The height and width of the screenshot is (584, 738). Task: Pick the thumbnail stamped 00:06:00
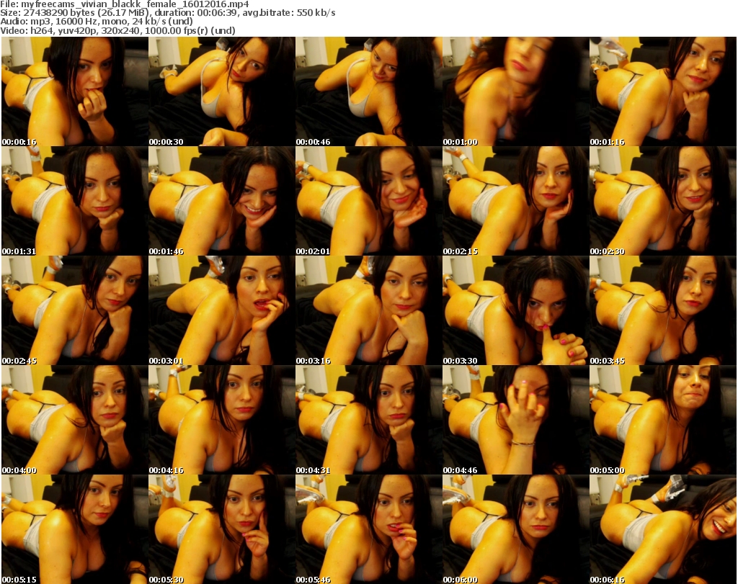pos(515,529)
